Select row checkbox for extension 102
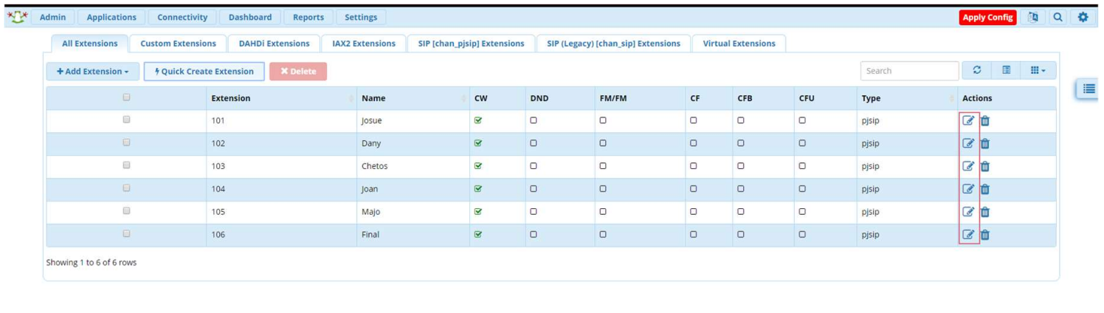Viewport: 1104px width, 313px height. click(126, 142)
